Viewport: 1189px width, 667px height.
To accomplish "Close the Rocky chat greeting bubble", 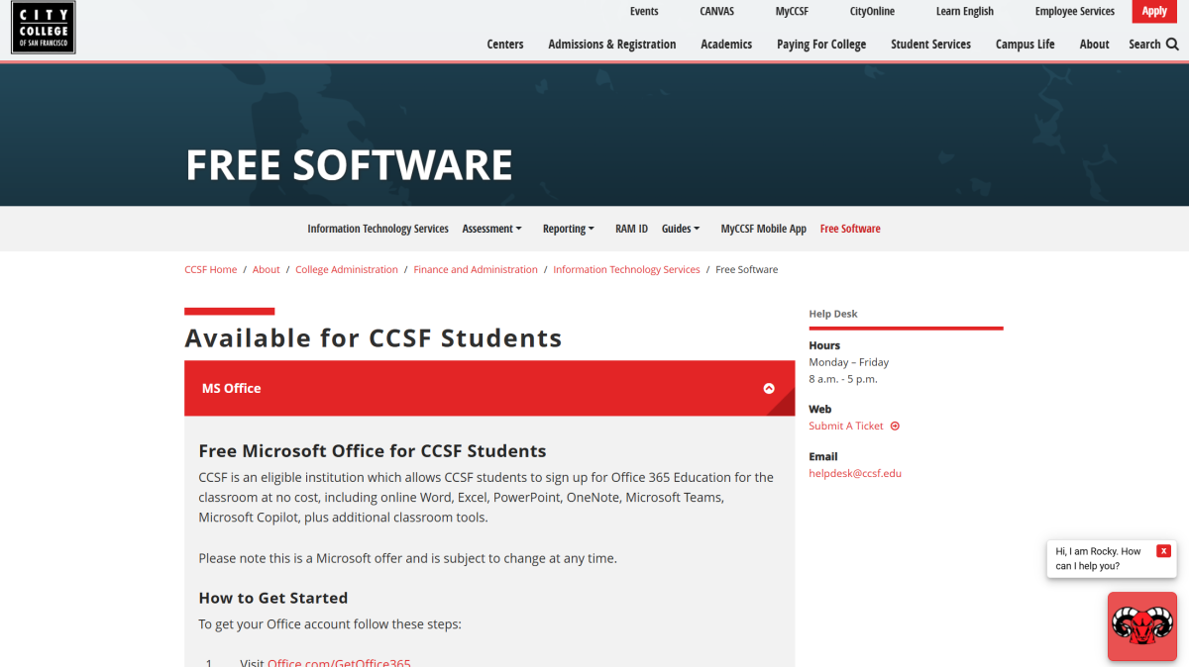I will [x=1163, y=551].
